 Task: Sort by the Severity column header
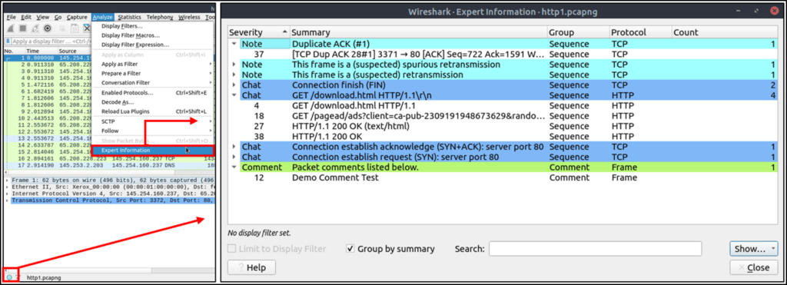tap(258, 32)
